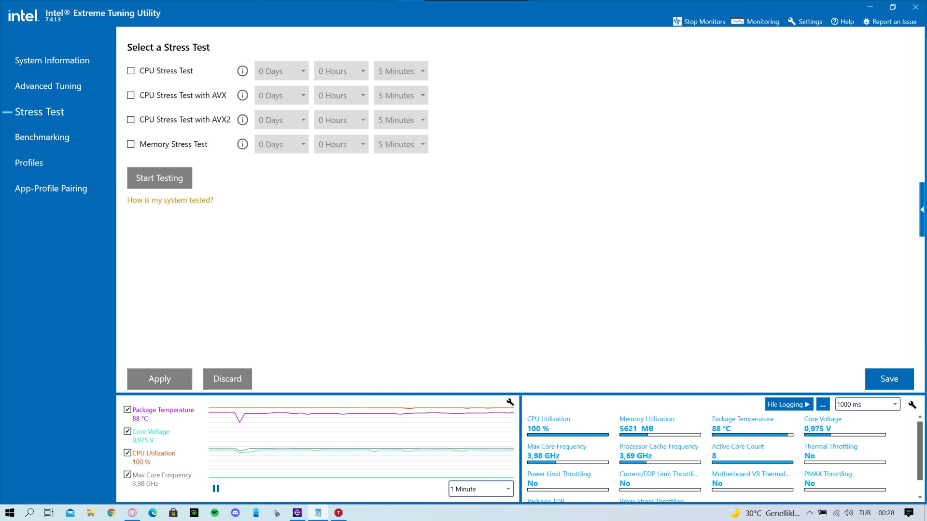Click the monitor panel vertical scrollbar
The width and height of the screenshot is (927, 521).
pos(920,451)
